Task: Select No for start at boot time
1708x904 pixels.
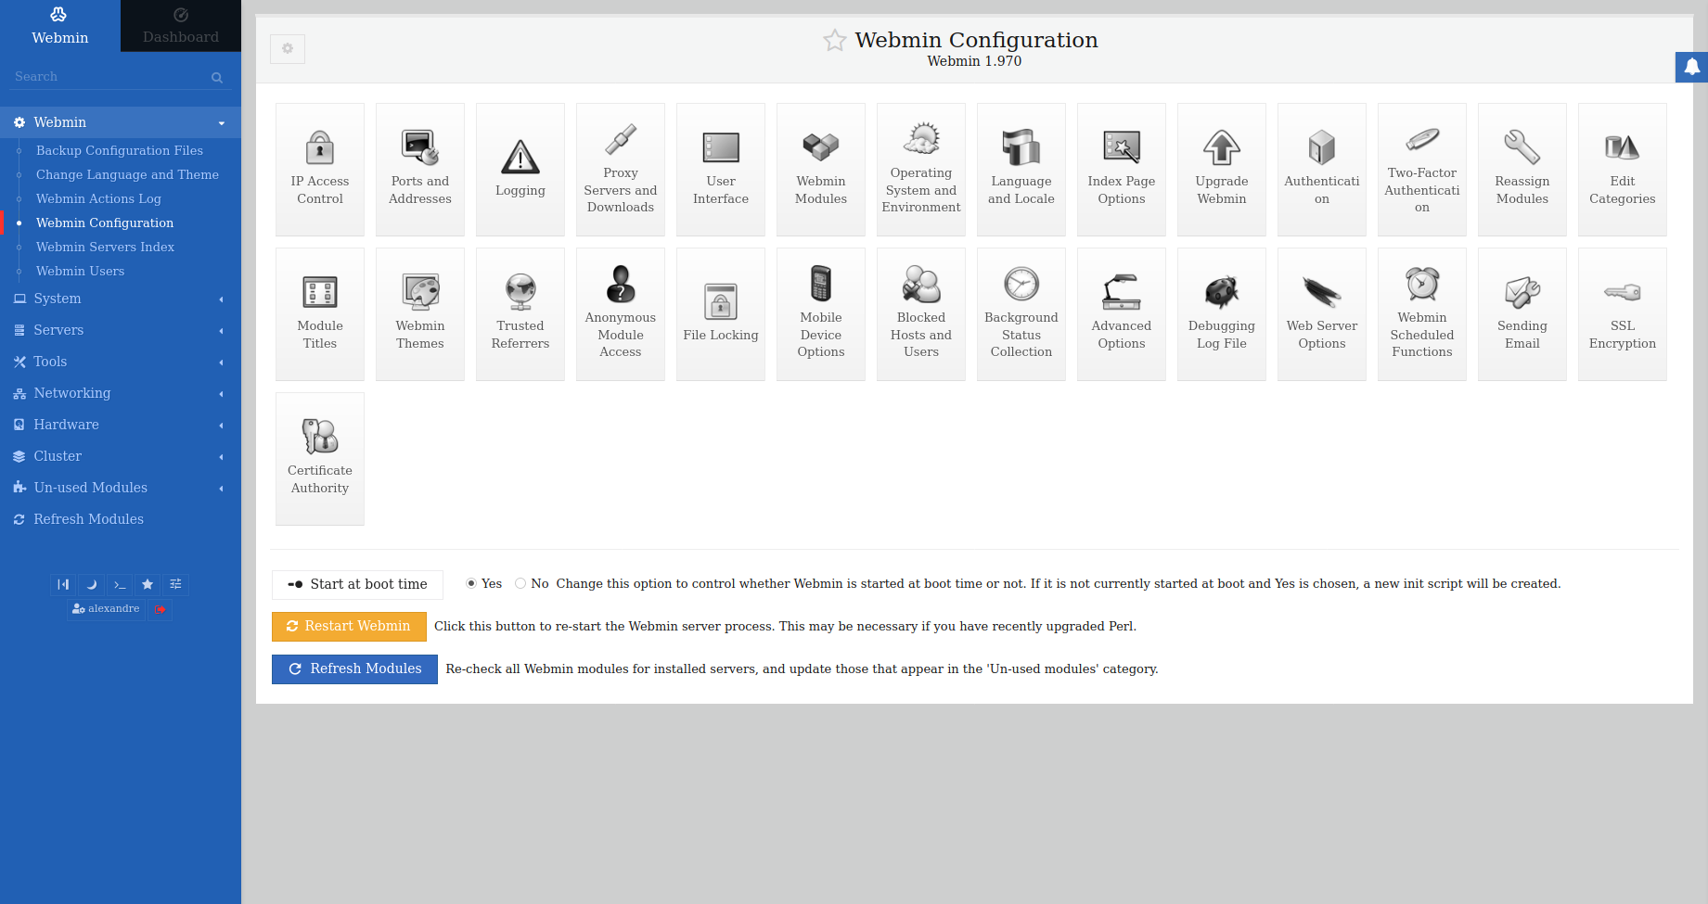Action: 520,583
